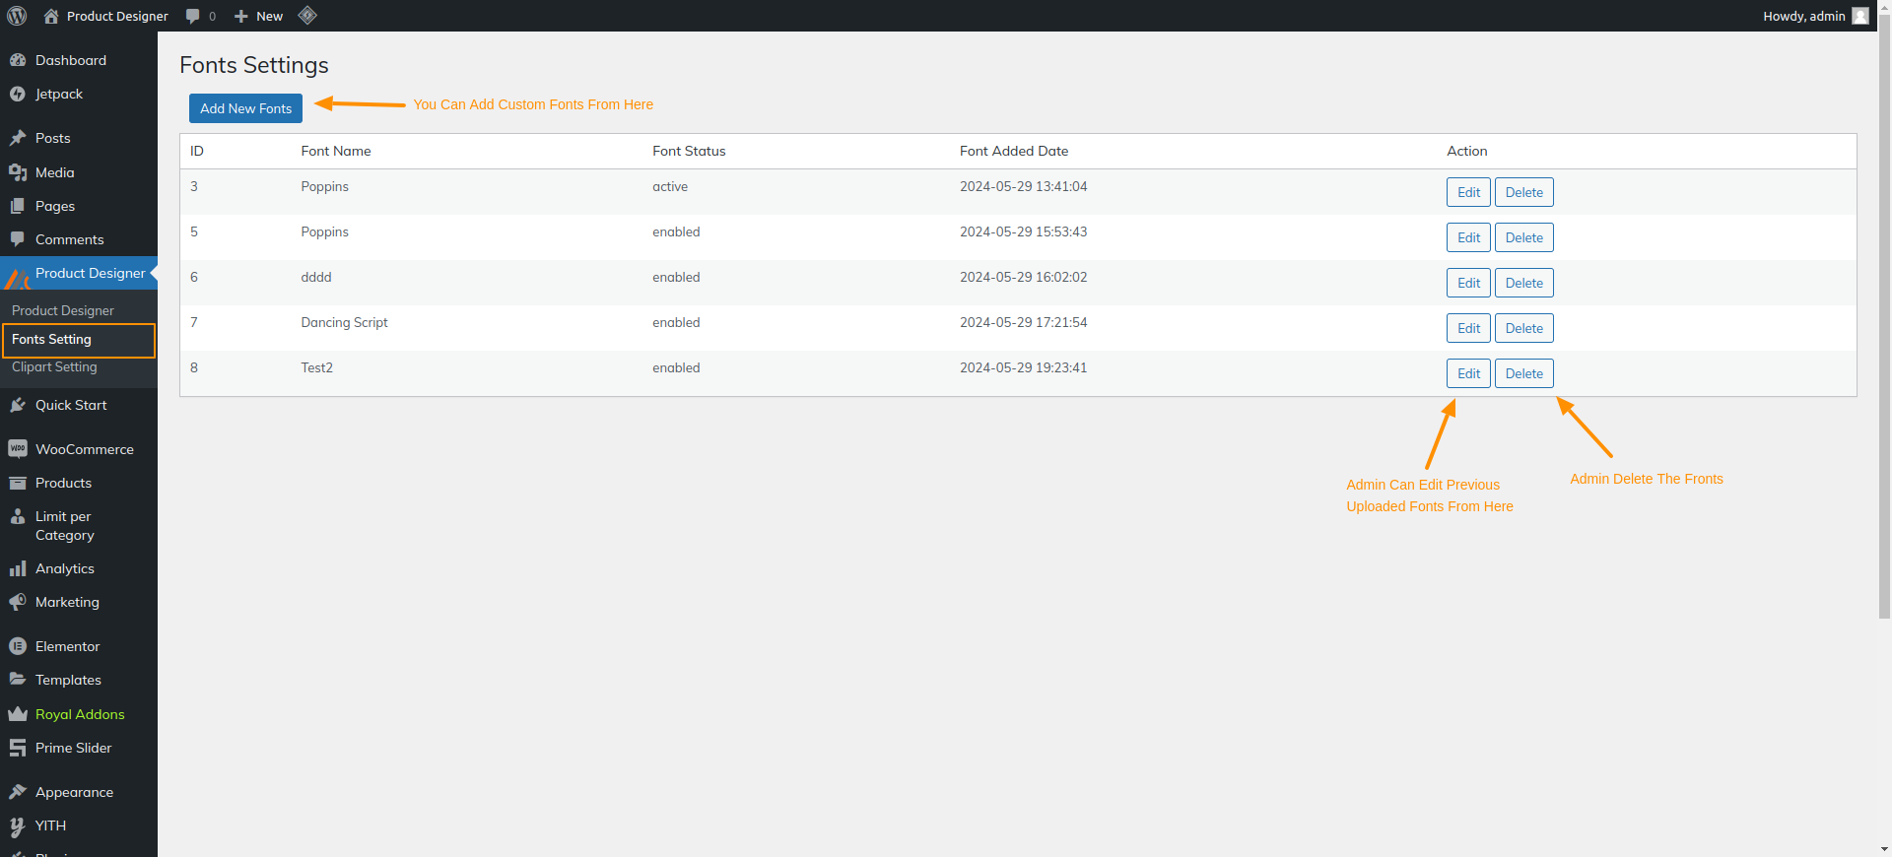This screenshot has width=1892, height=857.
Task: Click the admin avatar icon
Action: coord(1859,16)
